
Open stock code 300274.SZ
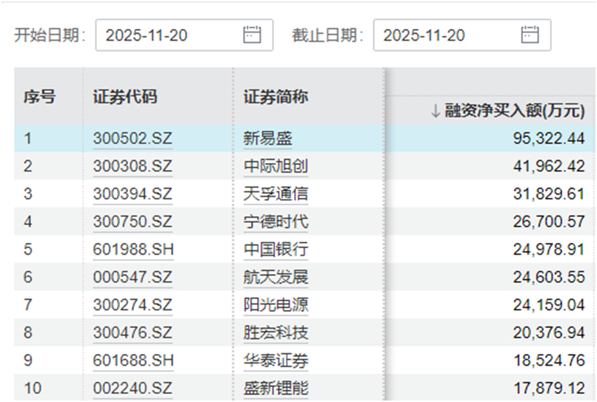pyautogui.click(x=133, y=305)
